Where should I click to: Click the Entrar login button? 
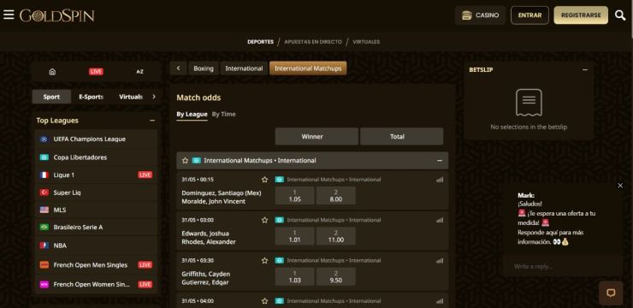[x=529, y=15]
